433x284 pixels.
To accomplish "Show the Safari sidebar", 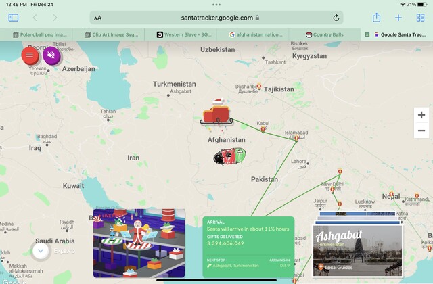I will pyautogui.click(x=14, y=18).
